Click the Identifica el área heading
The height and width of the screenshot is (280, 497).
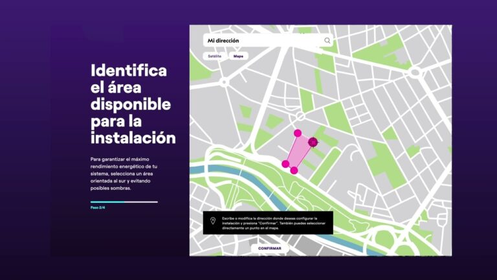[x=132, y=104]
